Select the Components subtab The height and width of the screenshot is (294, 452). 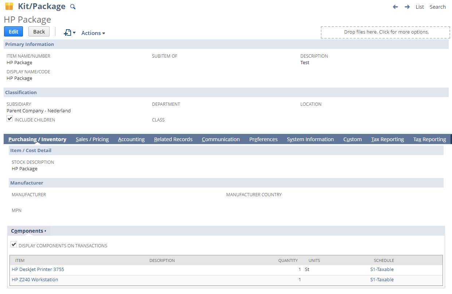[x=28, y=231]
